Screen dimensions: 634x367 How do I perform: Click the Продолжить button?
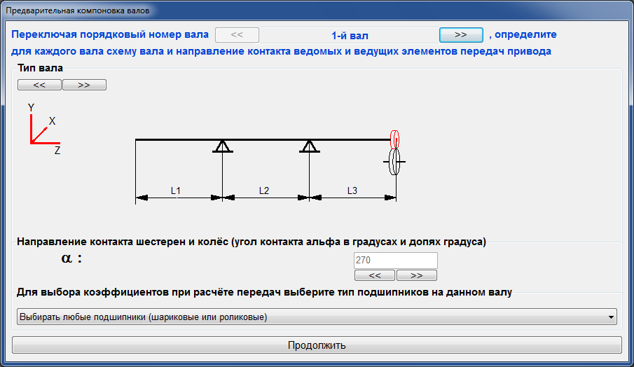pyautogui.click(x=317, y=345)
